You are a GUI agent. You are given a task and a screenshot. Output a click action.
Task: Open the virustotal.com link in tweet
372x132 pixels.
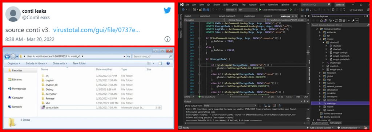coord(96,30)
